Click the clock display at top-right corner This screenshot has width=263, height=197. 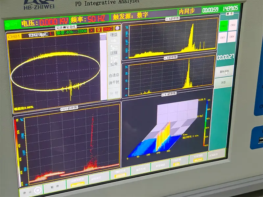pos(230,8)
